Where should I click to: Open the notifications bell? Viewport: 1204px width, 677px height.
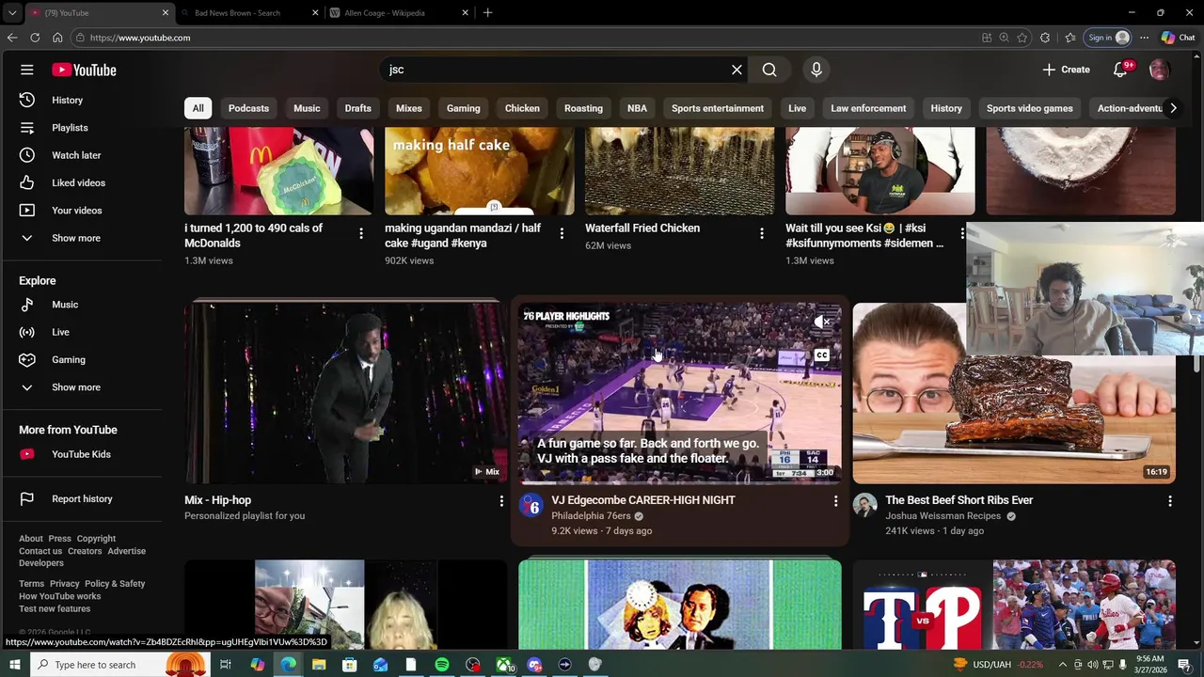coord(1120,70)
